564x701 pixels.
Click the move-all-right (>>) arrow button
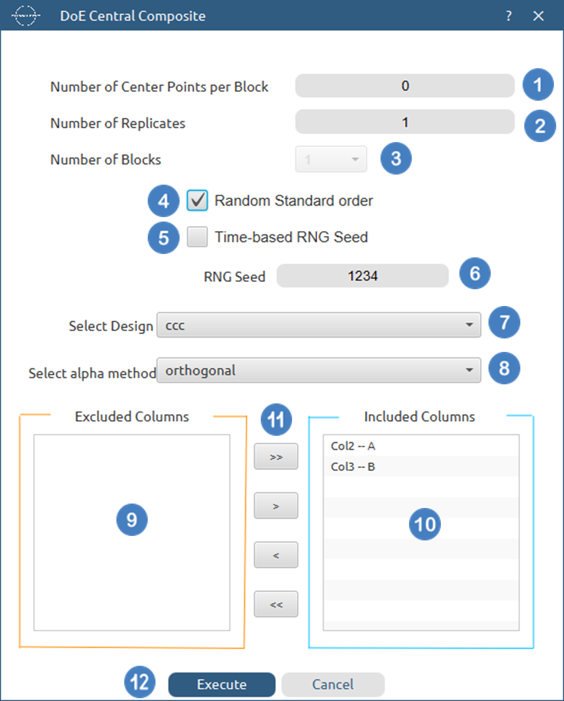pyautogui.click(x=276, y=457)
